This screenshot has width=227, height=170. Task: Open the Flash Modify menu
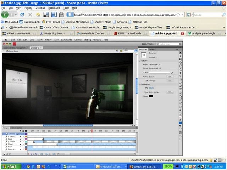pyautogui.click(x=48, y=40)
